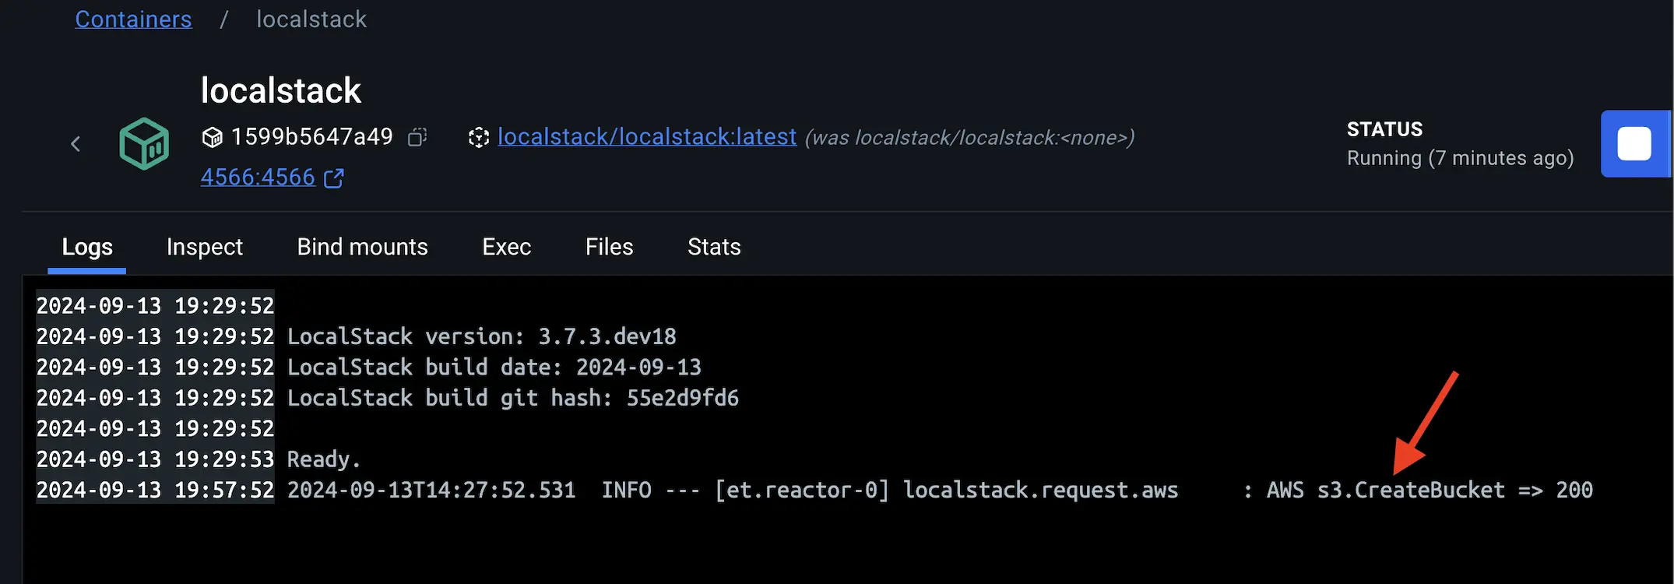Image resolution: width=1674 pixels, height=584 pixels.
Task: Click the small cube icon before container ID
Action: pos(212,138)
